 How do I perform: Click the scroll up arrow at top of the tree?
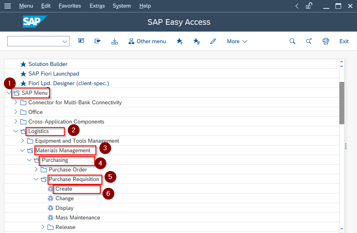tap(341, 62)
